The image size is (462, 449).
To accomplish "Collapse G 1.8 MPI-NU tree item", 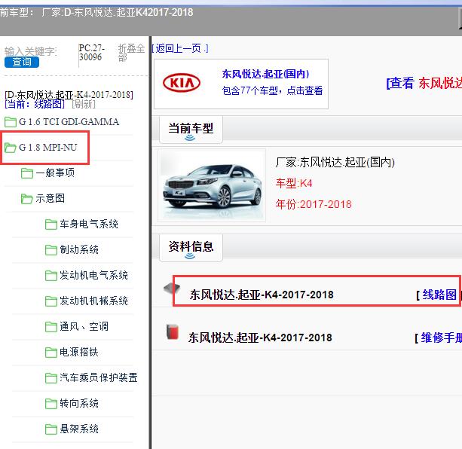I will 48,147.
